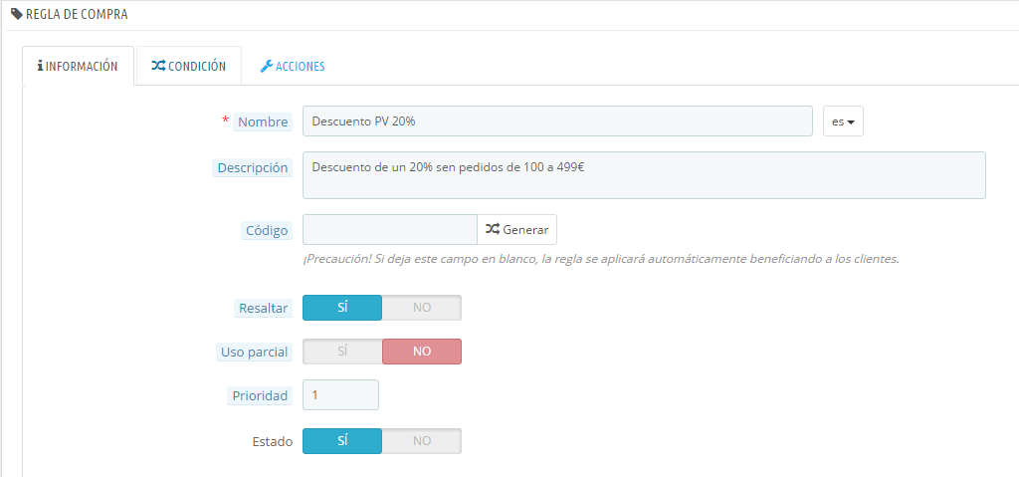
Task: Switch to the Condición tab
Action: pos(188,66)
